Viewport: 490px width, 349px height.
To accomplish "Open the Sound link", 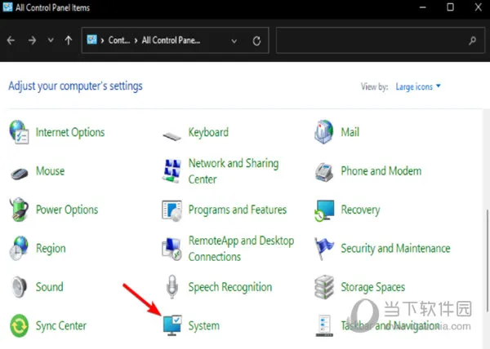I will click(x=49, y=287).
